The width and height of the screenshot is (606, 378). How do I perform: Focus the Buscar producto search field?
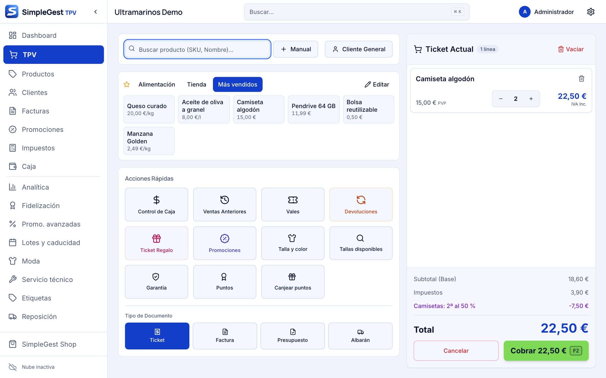click(x=197, y=49)
